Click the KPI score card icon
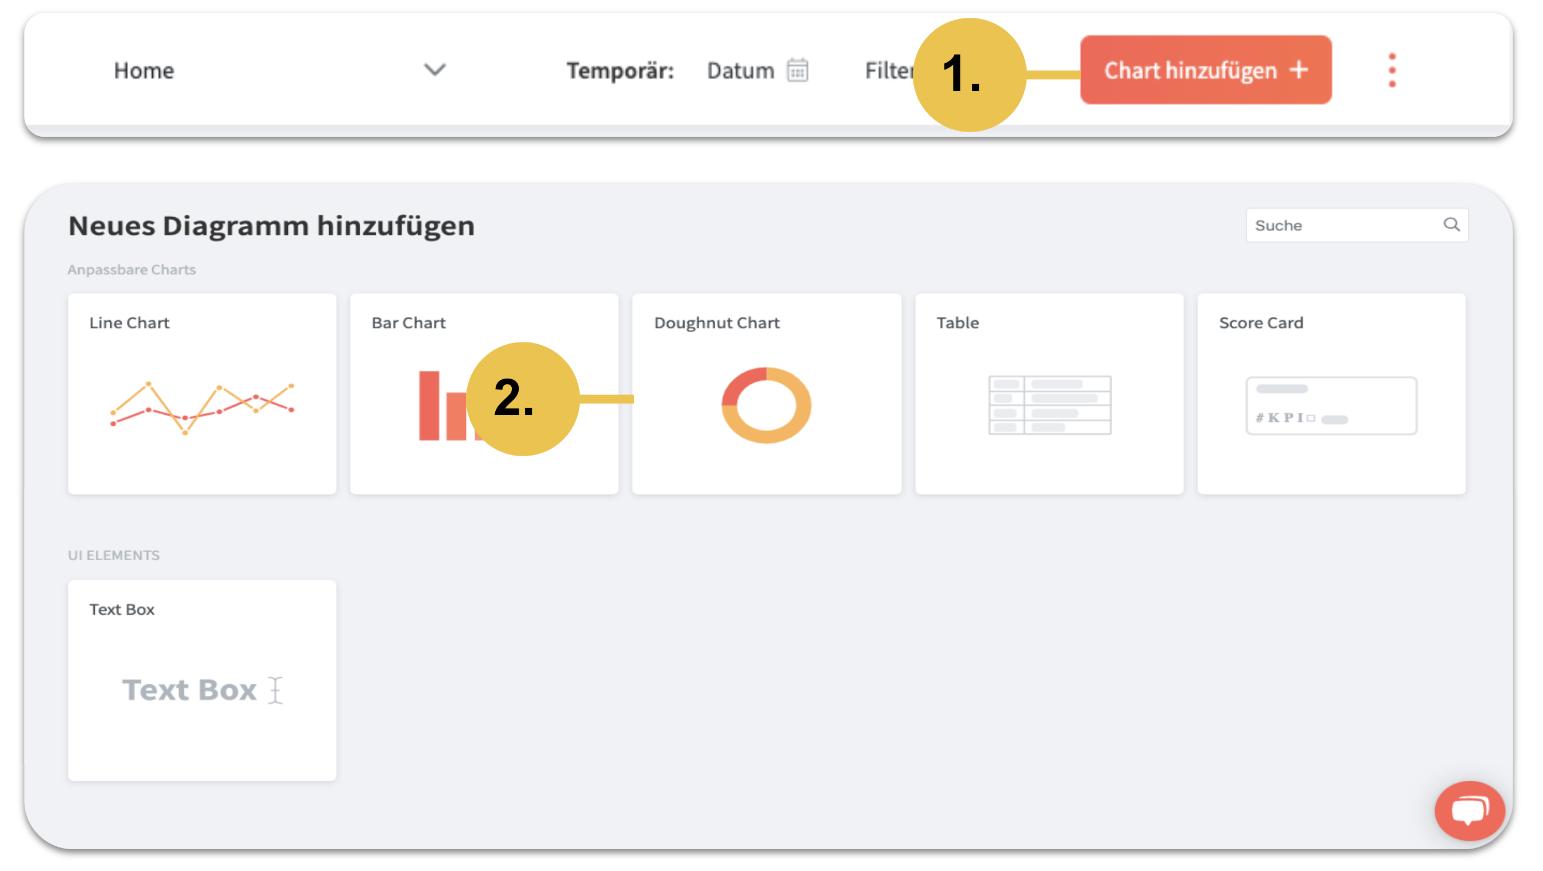The width and height of the screenshot is (1543, 871). [x=1331, y=405]
